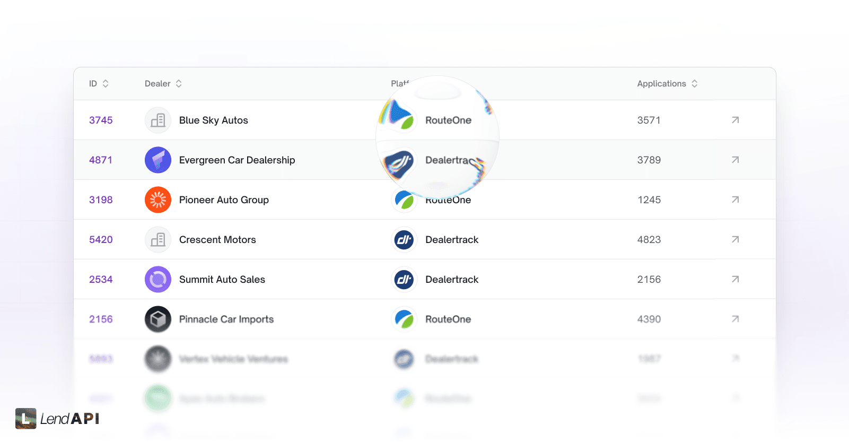Click Pioneer Auto Group orange logo
Image resolution: width=849 pixels, height=442 pixels.
coord(158,200)
